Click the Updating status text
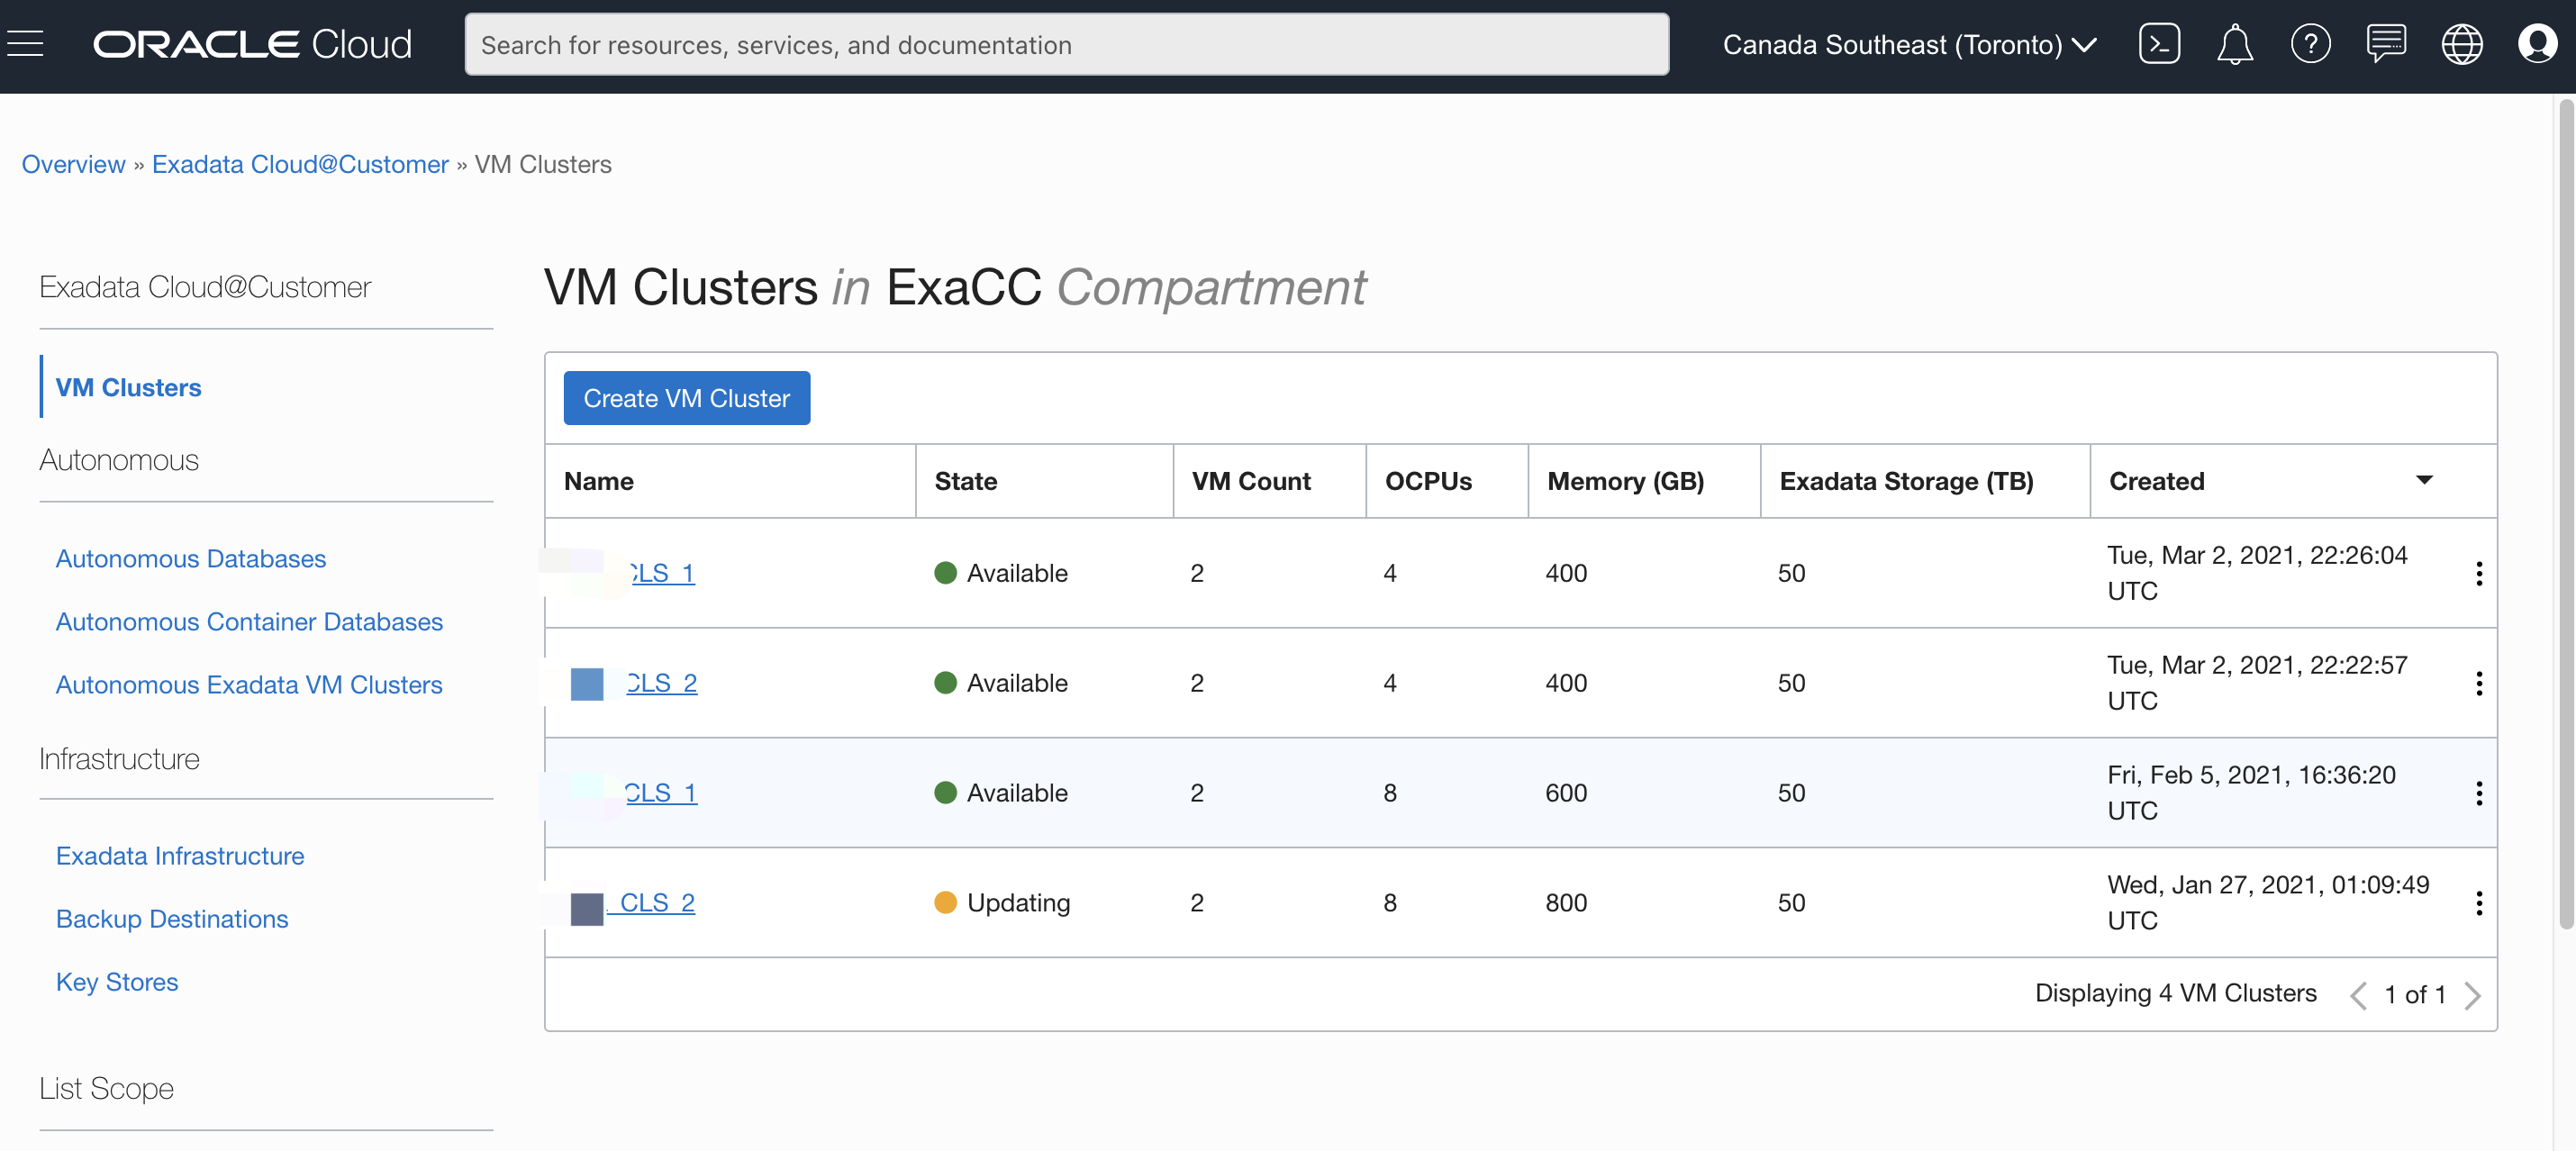2576x1151 pixels. 1018,903
